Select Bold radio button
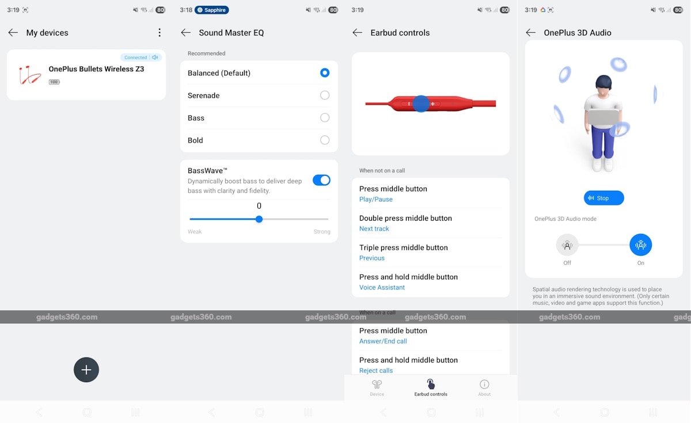The width and height of the screenshot is (691, 423). [325, 140]
